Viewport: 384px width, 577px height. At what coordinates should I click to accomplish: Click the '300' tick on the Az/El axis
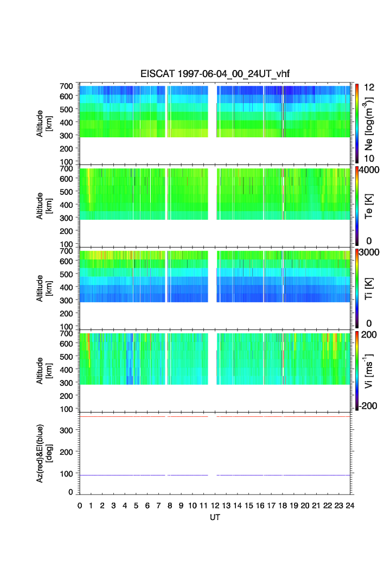point(66,430)
